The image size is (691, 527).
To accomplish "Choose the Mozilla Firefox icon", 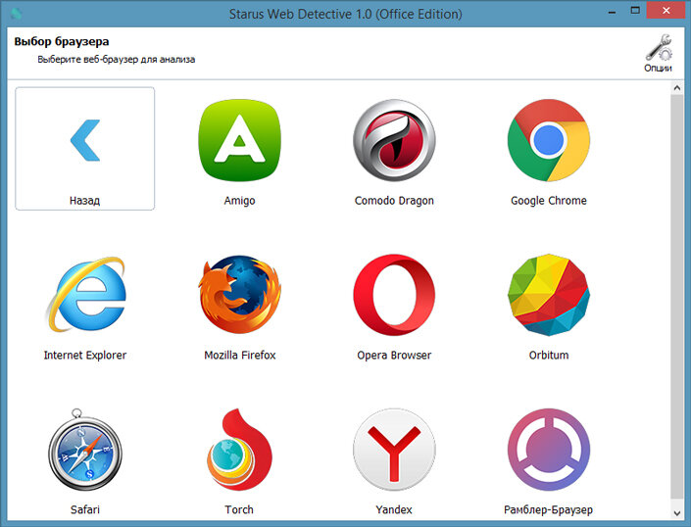I will point(240,295).
